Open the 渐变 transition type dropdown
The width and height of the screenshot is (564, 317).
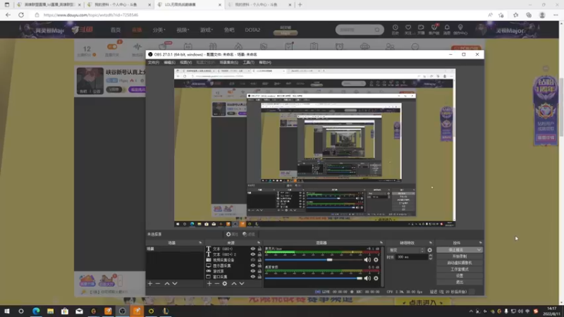[x=407, y=250]
